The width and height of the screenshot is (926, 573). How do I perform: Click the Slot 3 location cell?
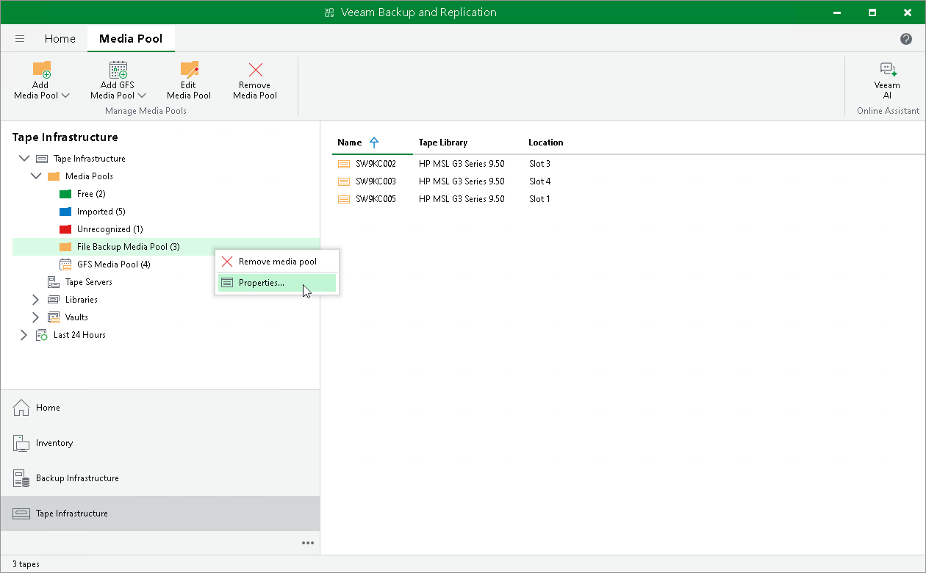pyautogui.click(x=539, y=164)
